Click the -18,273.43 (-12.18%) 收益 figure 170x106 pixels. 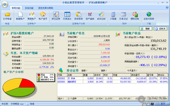tap(150, 57)
